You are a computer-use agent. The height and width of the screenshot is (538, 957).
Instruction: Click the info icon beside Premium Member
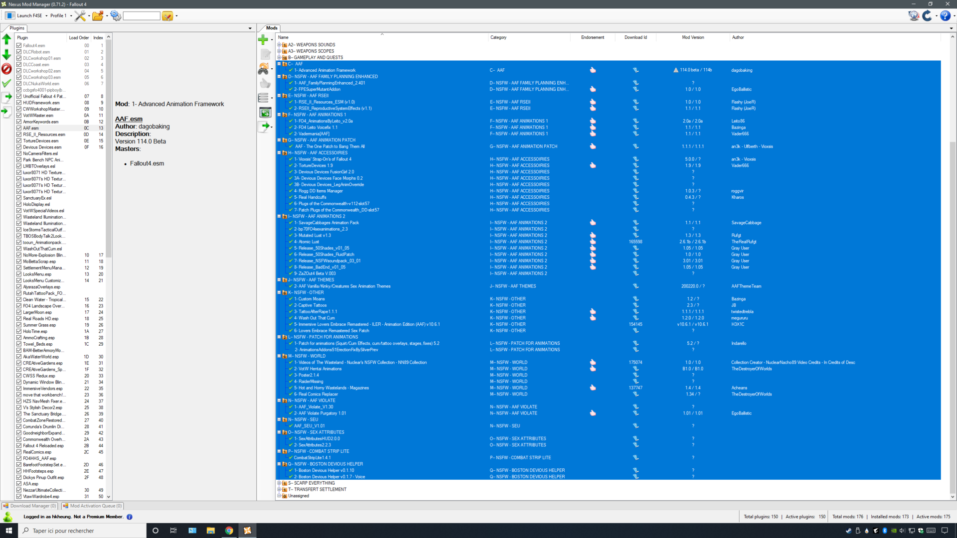click(130, 517)
